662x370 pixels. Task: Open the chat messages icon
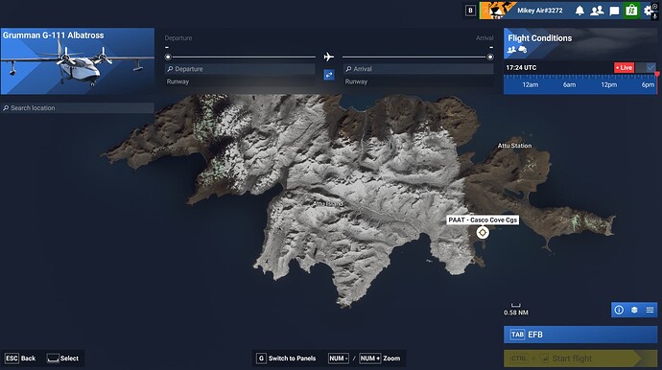pos(614,11)
